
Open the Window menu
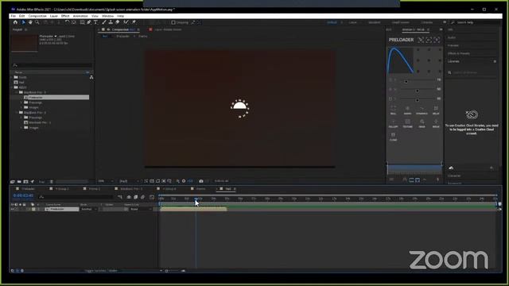tap(107, 16)
